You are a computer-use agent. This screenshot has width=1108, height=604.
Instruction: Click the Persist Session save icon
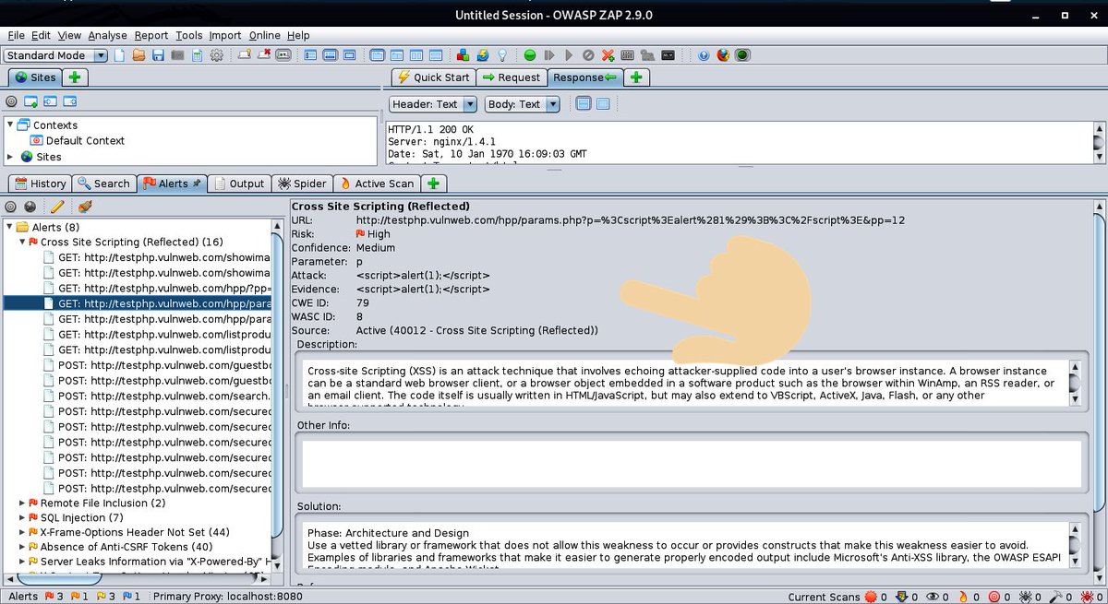pos(159,55)
